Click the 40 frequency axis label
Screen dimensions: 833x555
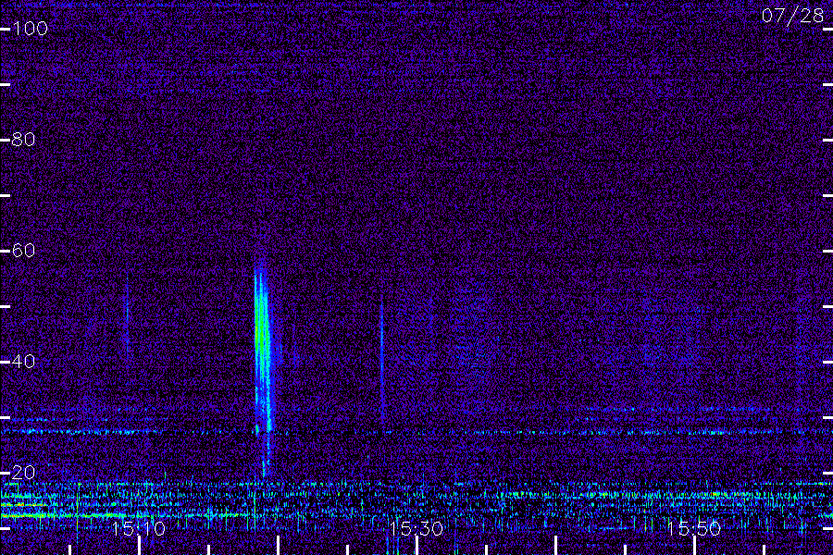click(x=23, y=361)
